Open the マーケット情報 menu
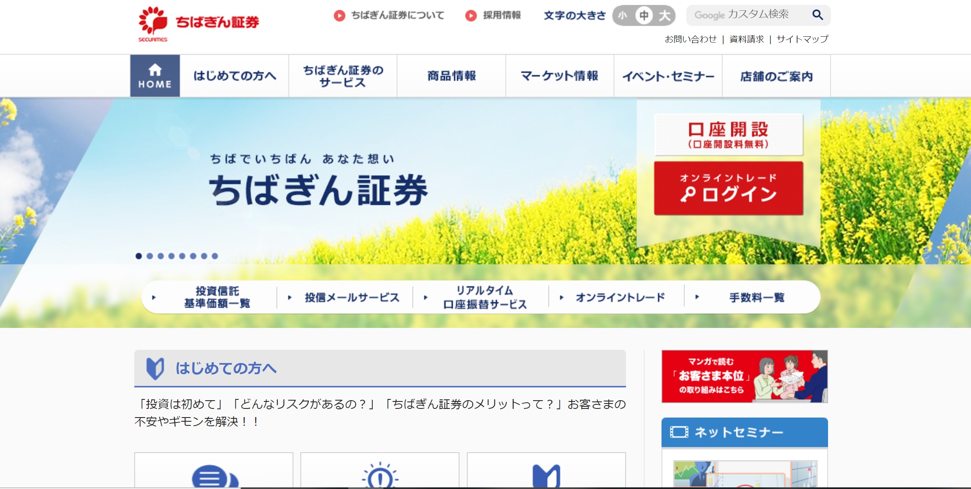The height and width of the screenshot is (489, 971). pyautogui.click(x=559, y=76)
